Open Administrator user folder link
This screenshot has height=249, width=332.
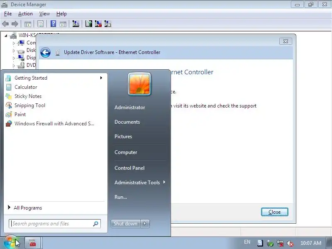129,107
